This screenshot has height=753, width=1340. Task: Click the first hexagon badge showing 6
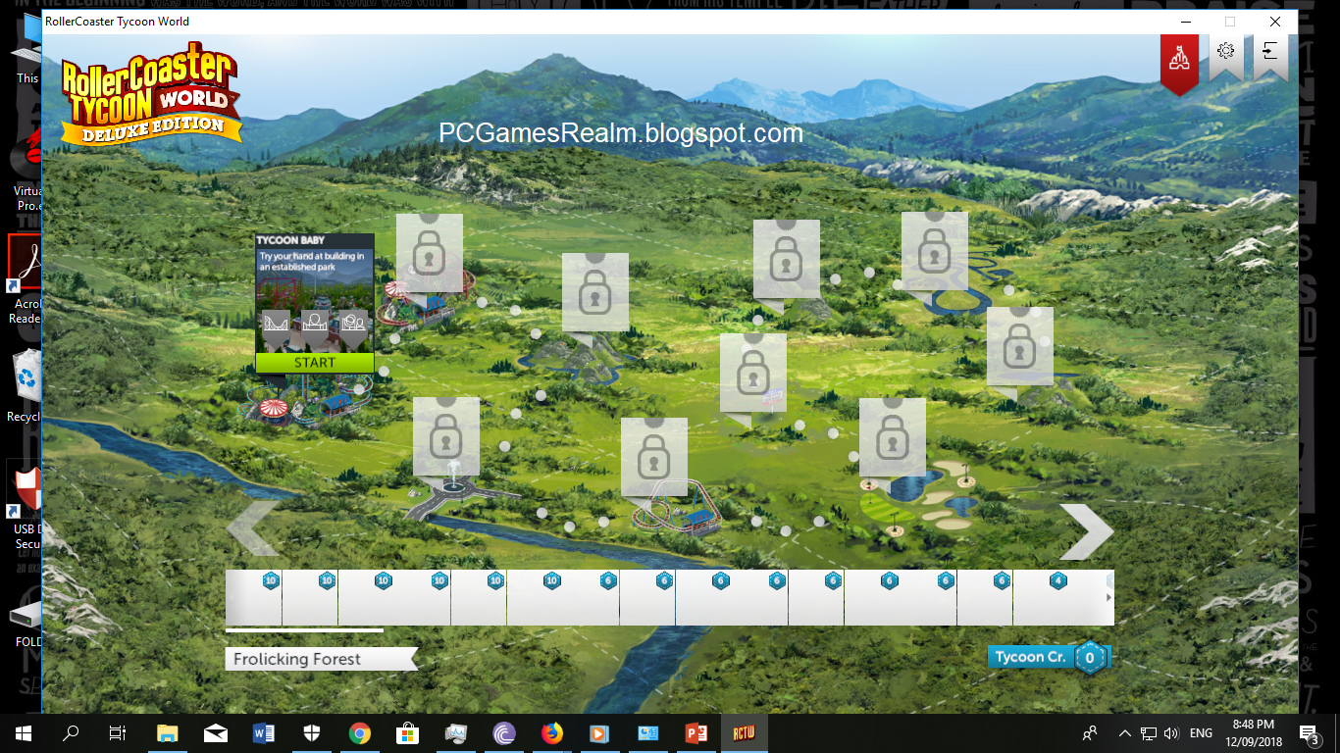[608, 580]
